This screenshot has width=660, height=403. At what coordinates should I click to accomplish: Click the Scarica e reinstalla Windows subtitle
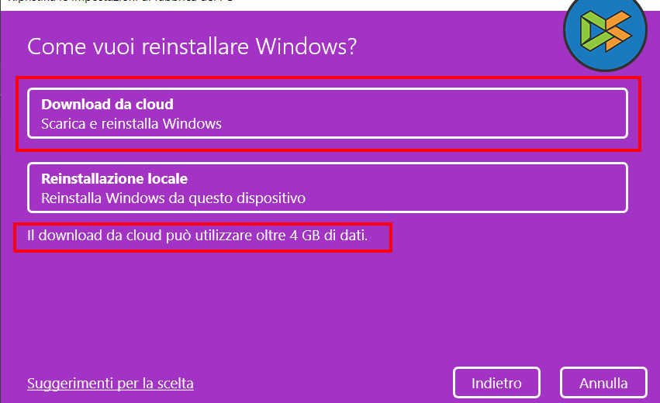131,123
